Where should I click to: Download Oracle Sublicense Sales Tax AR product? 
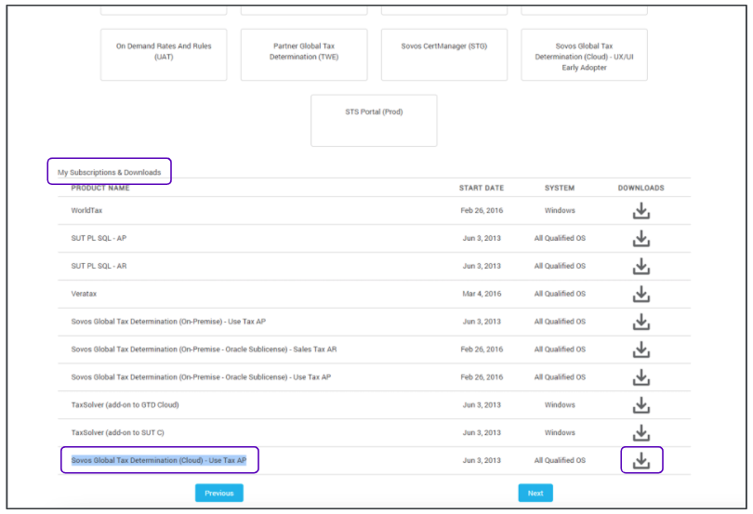(641, 350)
